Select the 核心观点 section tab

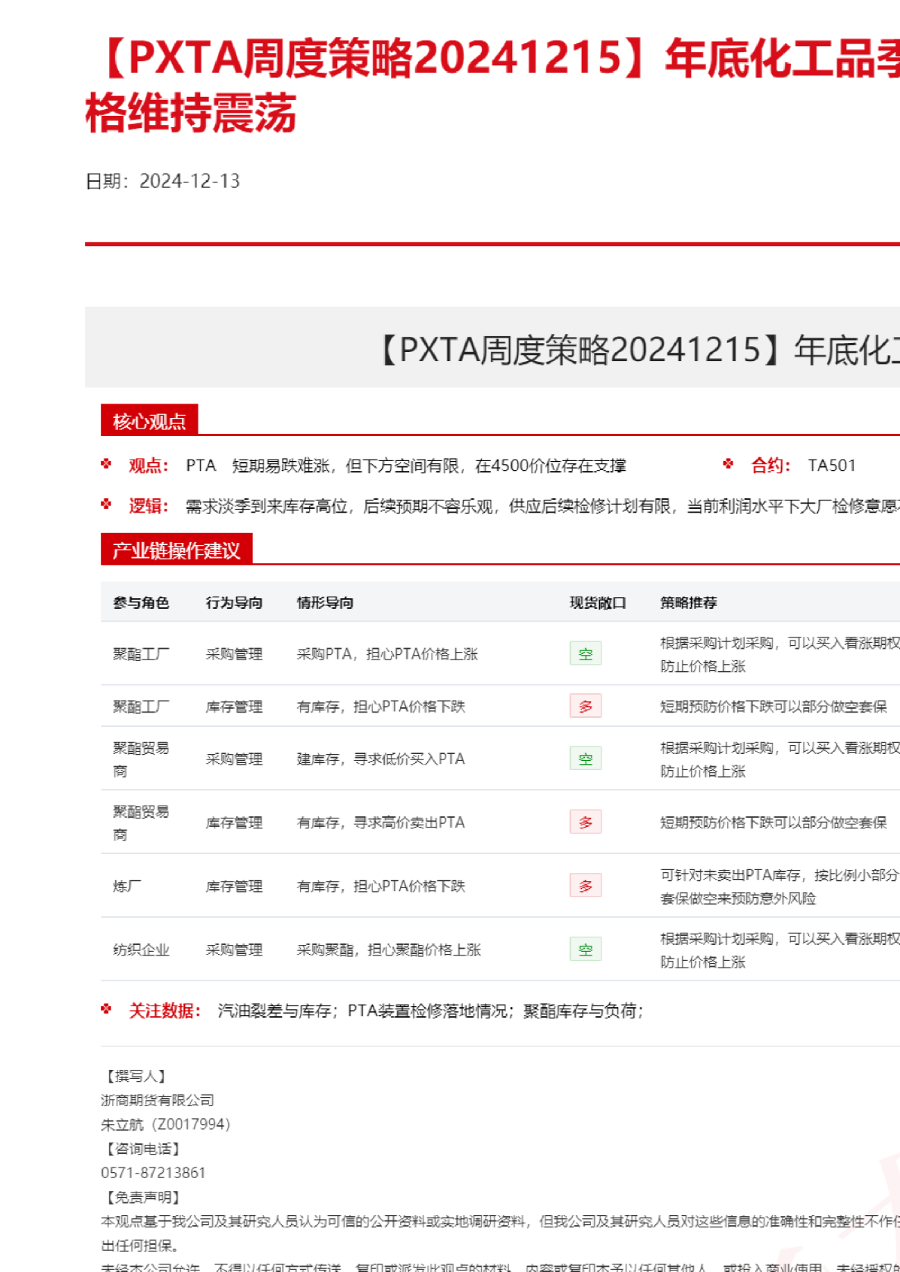pos(149,421)
